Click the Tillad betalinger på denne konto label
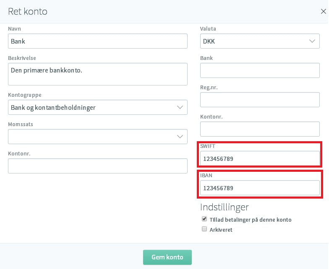The height and width of the screenshot is (269, 329). (x=251, y=220)
